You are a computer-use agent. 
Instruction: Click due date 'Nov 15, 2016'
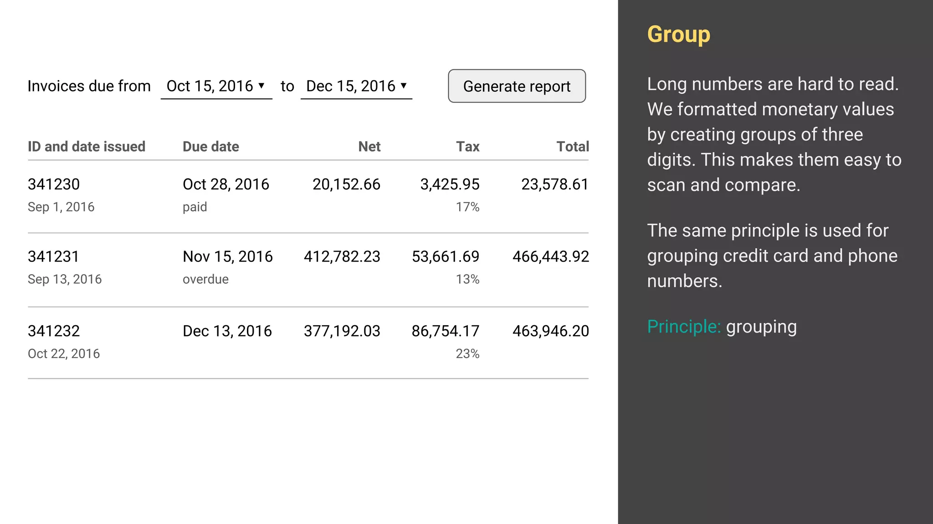point(228,257)
